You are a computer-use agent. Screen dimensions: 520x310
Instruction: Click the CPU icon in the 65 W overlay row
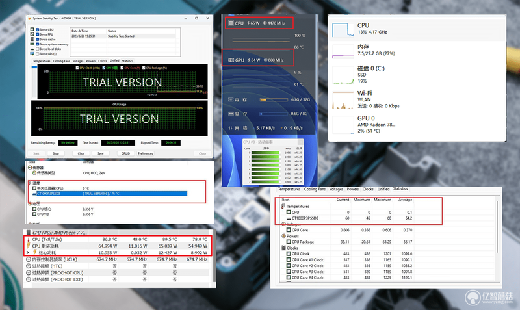(x=231, y=23)
